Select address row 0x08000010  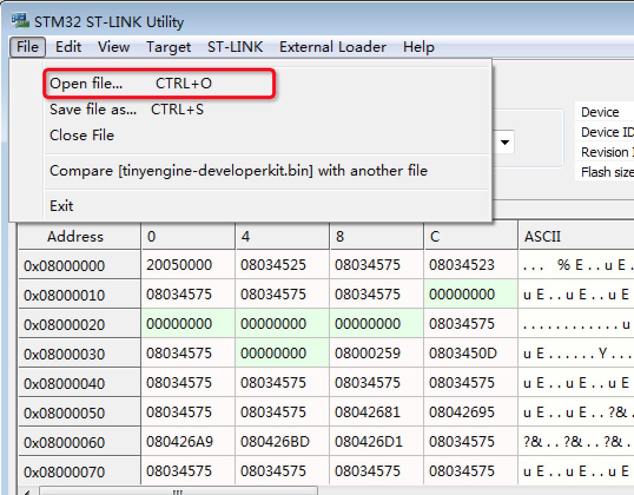click(x=79, y=295)
